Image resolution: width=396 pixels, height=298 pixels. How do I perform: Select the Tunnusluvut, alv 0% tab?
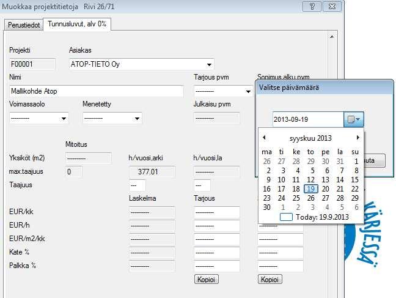77,24
